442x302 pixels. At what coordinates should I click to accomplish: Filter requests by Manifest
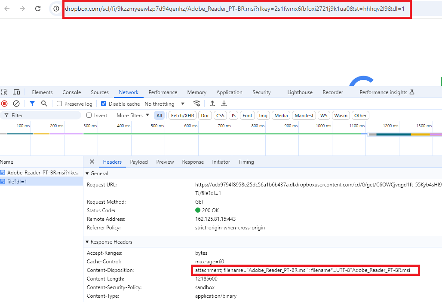pos(304,116)
